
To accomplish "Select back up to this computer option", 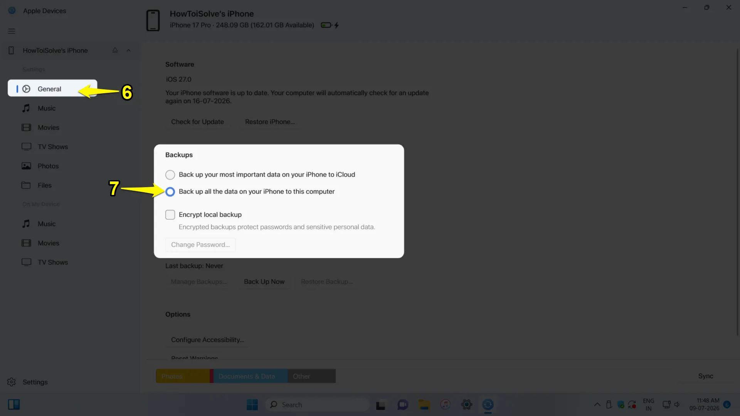I will pos(170,192).
